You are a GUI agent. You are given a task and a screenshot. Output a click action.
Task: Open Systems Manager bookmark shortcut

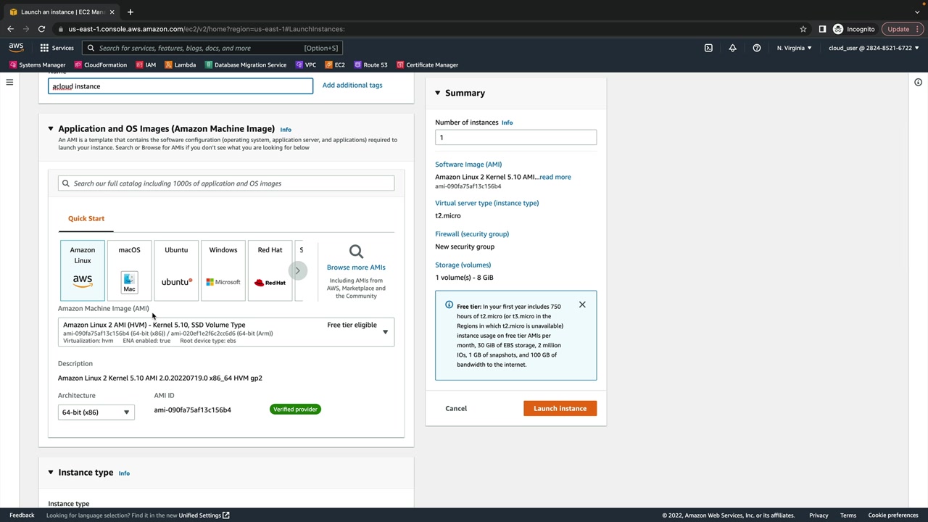[37, 65]
